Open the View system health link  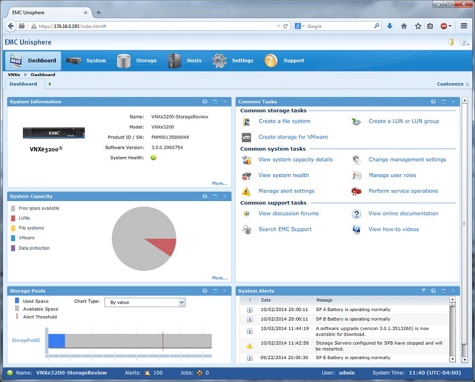point(283,175)
